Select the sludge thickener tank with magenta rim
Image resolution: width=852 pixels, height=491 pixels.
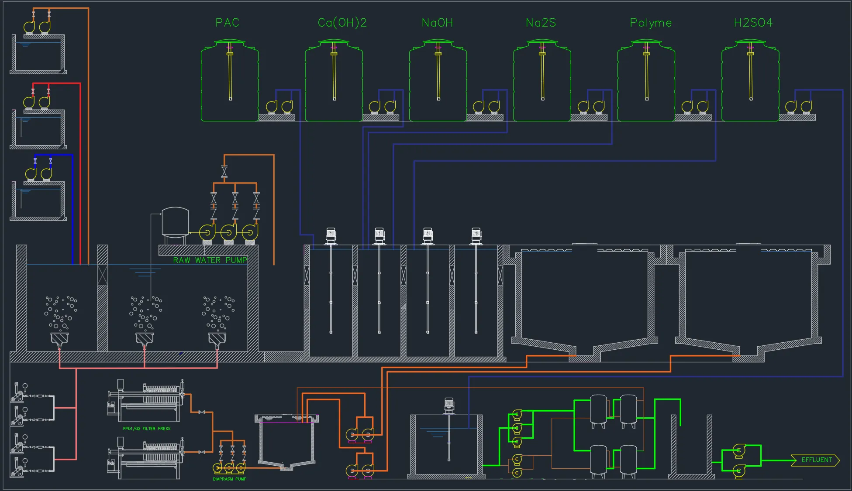pyautogui.click(x=286, y=442)
